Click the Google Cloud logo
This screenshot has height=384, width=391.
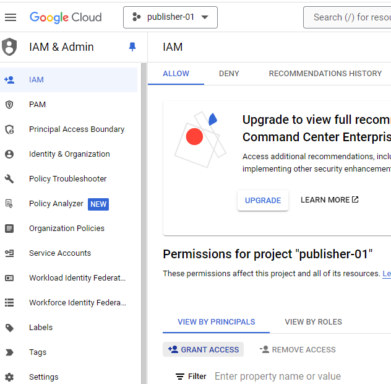(x=66, y=17)
